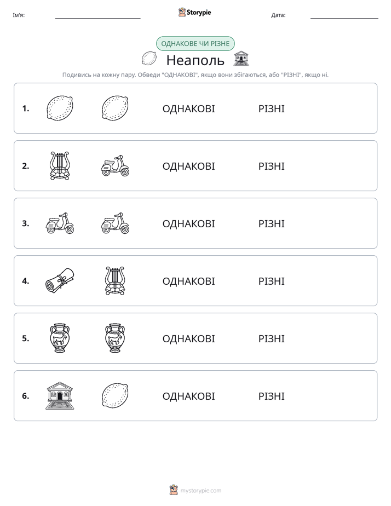This screenshot has width=391, height=506.
Task: Select РІЗНІ in row 2
Action: (x=271, y=166)
